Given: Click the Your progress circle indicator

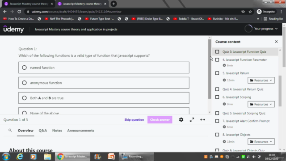Looking at the screenshot, I should 248,29.
